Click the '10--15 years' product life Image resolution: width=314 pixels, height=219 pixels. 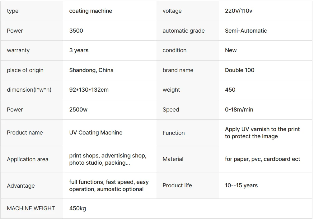tap(241, 185)
